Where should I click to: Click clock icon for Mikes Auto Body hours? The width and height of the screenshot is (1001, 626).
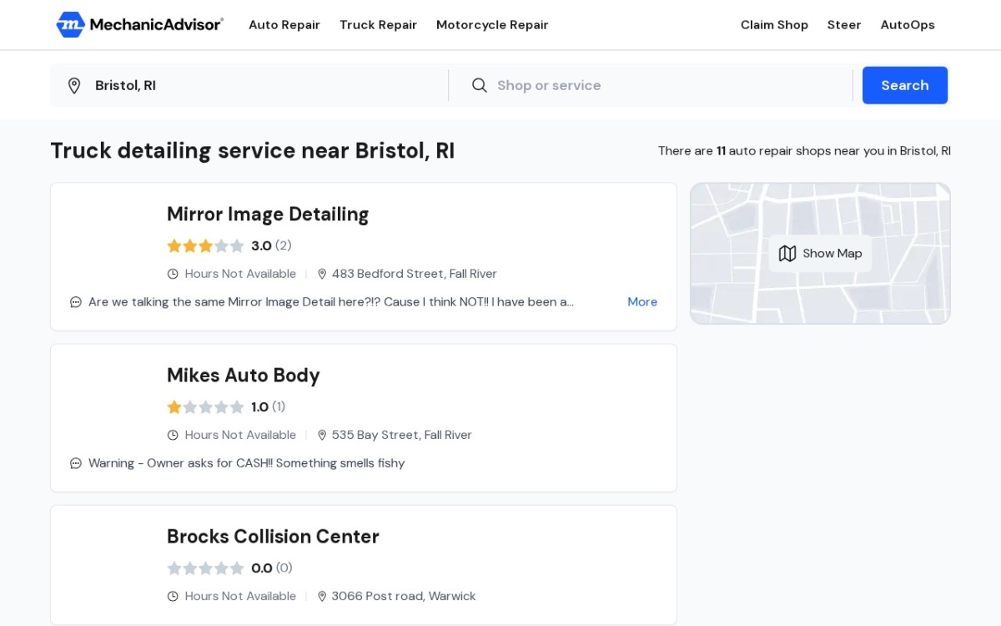(173, 435)
